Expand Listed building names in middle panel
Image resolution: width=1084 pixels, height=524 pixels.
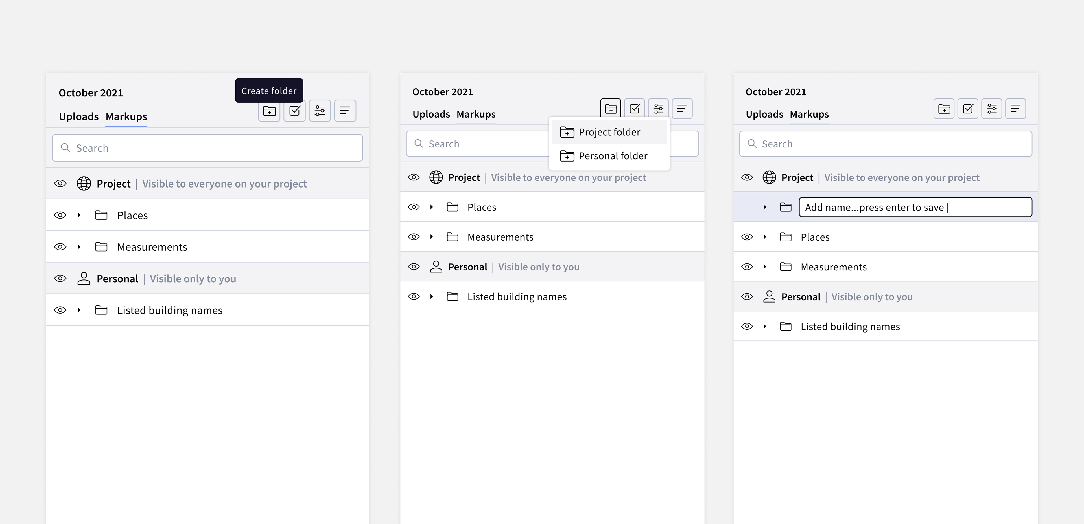pos(431,296)
